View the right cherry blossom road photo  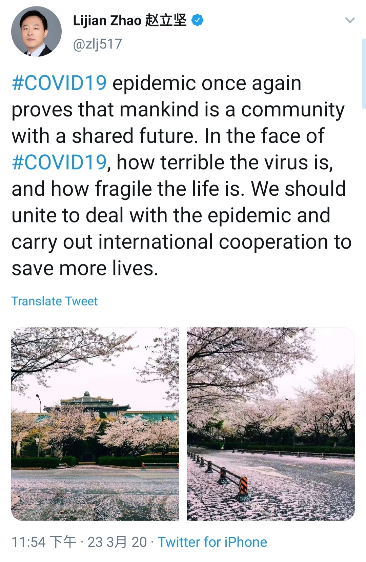click(x=271, y=424)
